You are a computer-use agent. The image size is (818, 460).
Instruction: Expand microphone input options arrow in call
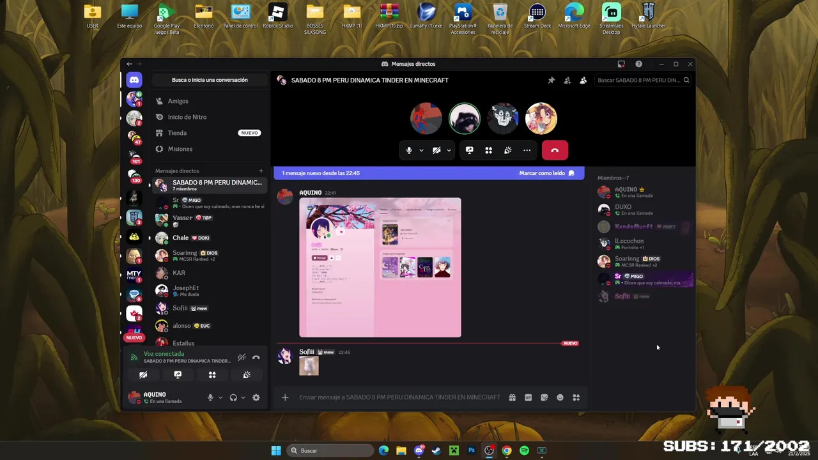[421, 150]
